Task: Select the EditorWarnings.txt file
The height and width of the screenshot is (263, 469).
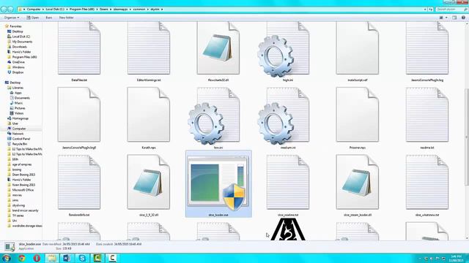Action: [149, 51]
